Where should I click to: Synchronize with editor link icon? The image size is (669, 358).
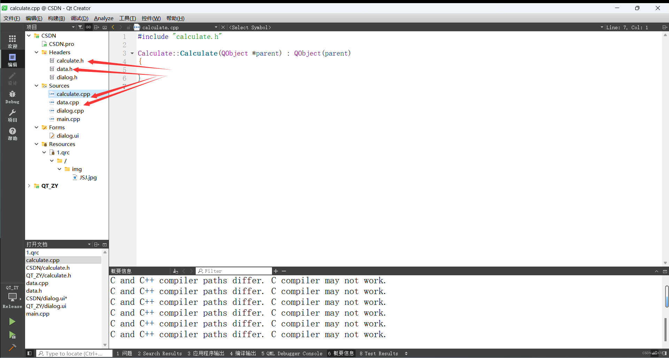pos(88,27)
